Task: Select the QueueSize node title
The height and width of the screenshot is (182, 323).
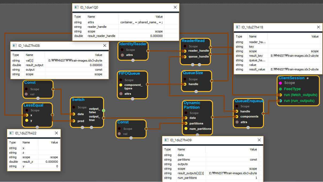Action: click(193, 73)
